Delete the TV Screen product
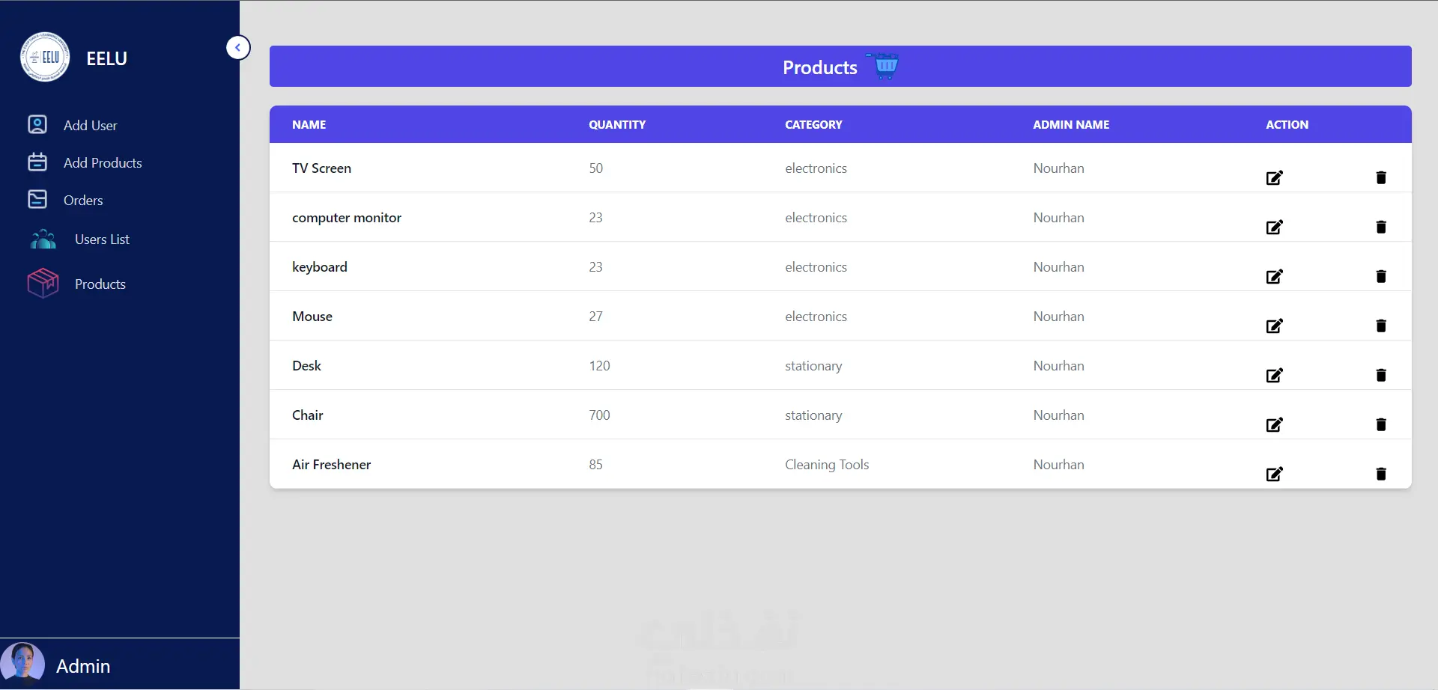Viewport: 1438px width, 690px height. 1381,177
